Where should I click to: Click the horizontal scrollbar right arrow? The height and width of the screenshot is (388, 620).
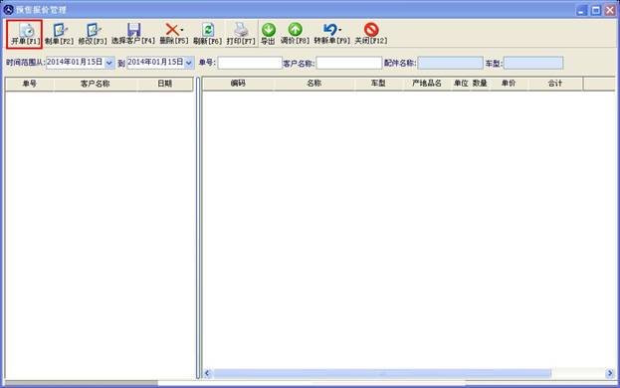pyautogui.click(x=610, y=373)
